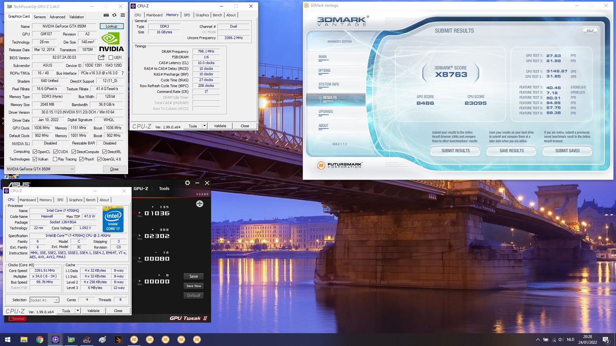
Task: Open Paint palette icon on taskbar
Action: coord(102,340)
